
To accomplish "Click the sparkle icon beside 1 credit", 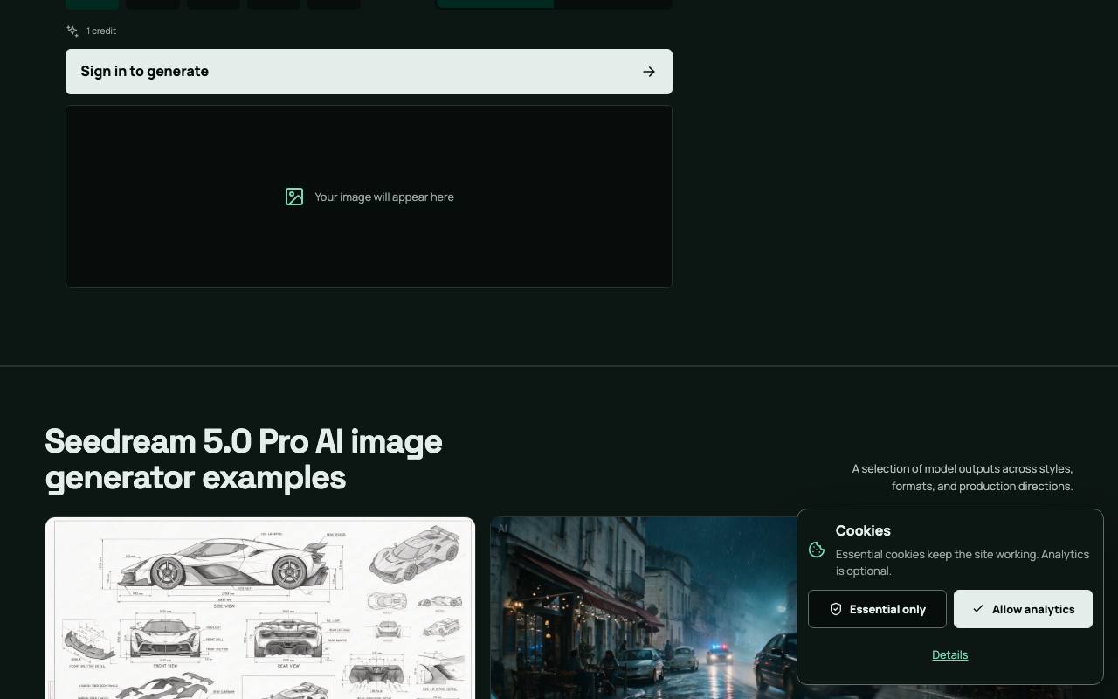I will tap(72, 31).
